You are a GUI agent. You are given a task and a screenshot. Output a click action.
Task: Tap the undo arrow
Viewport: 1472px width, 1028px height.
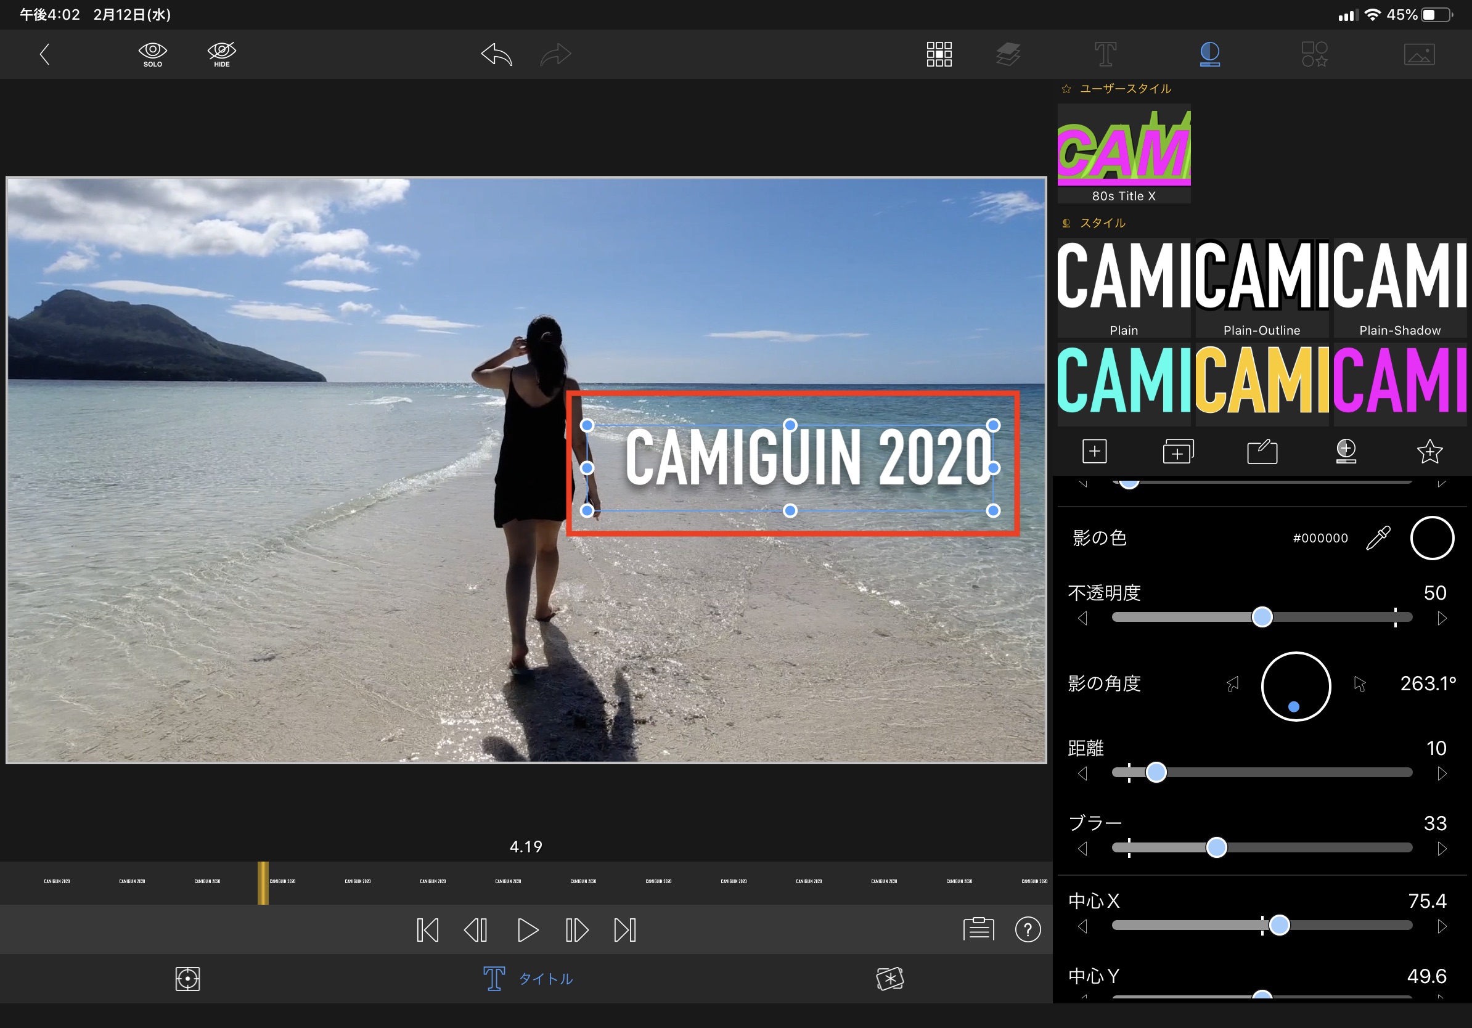coord(497,54)
